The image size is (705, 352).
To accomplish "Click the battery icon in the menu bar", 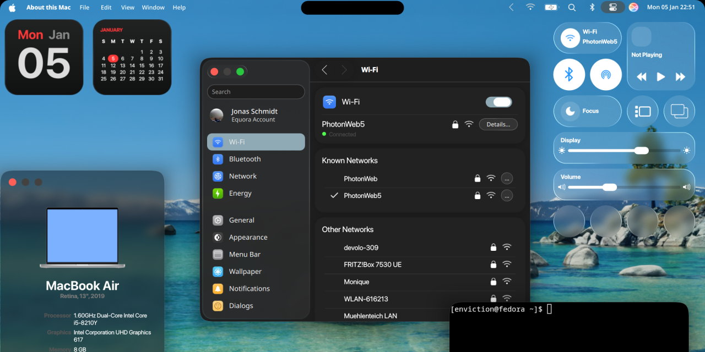I will [x=551, y=8].
